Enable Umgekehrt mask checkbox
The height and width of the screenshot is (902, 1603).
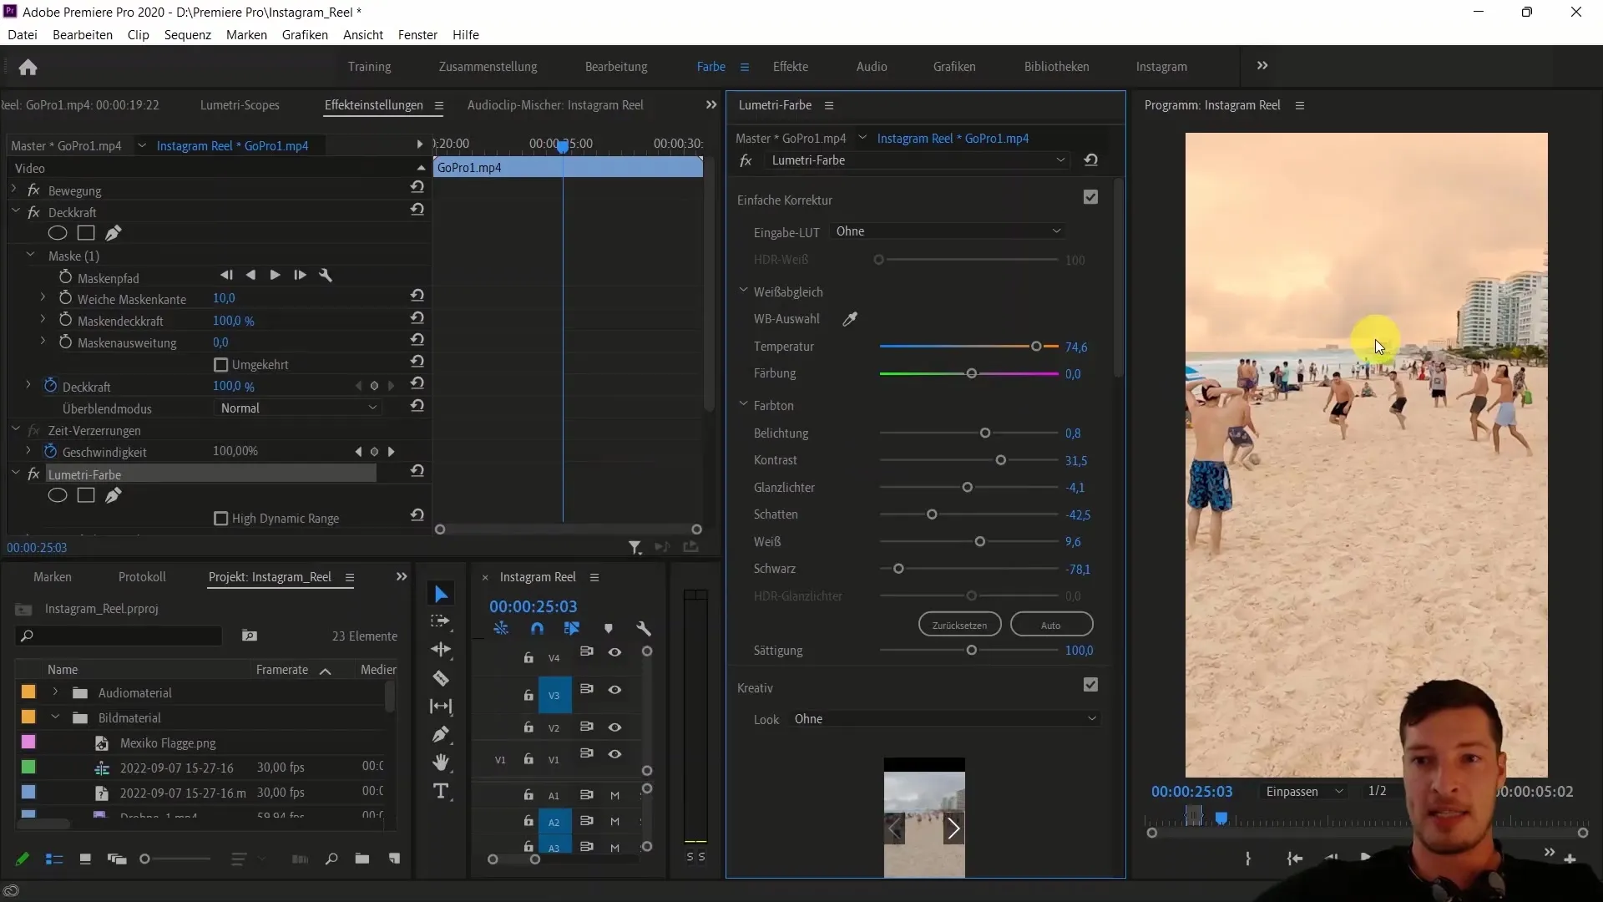coord(221,365)
